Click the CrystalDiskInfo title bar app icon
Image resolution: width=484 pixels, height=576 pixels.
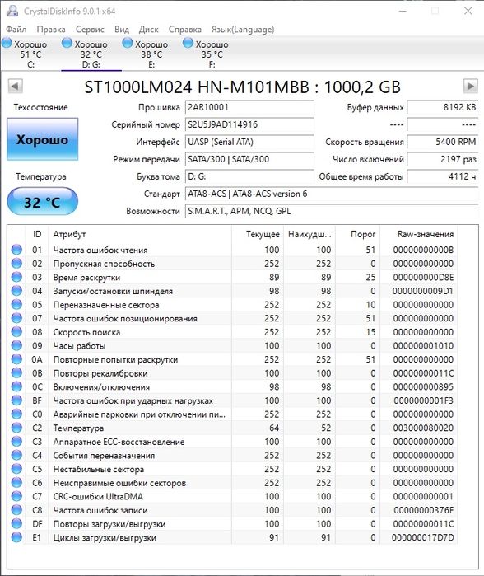pyautogui.click(x=12, y=11)
